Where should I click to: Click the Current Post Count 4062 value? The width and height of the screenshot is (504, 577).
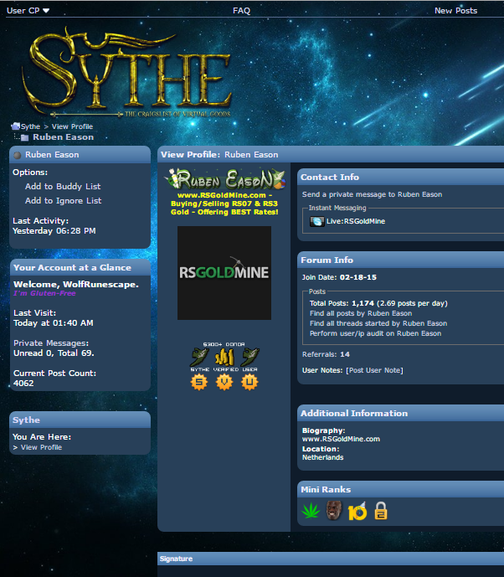point(23,384)
